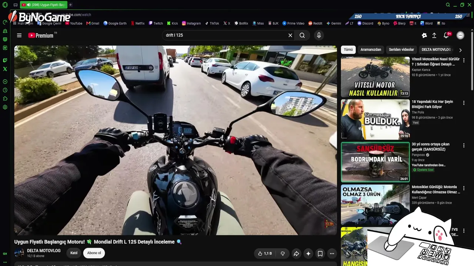
Task: Open the tüm mesajları BULDUK thumbnail
Action: pyautogui.click(x=375, y=119)
